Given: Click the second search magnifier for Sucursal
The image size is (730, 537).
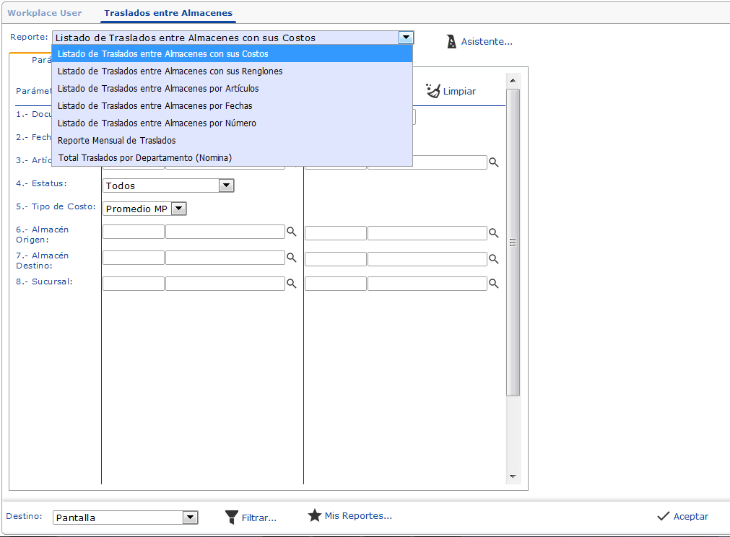Looking at the screenshot, I should (494, 284).
